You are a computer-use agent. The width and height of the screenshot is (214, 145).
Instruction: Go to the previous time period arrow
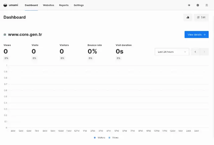[195, 52]
